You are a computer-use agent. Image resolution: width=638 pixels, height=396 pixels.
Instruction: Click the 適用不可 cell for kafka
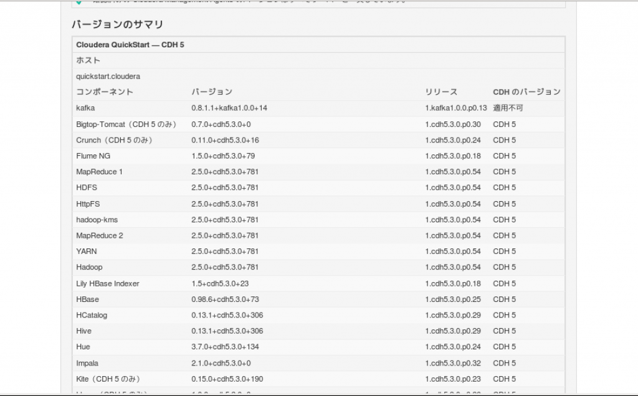[x=508, y=108]
